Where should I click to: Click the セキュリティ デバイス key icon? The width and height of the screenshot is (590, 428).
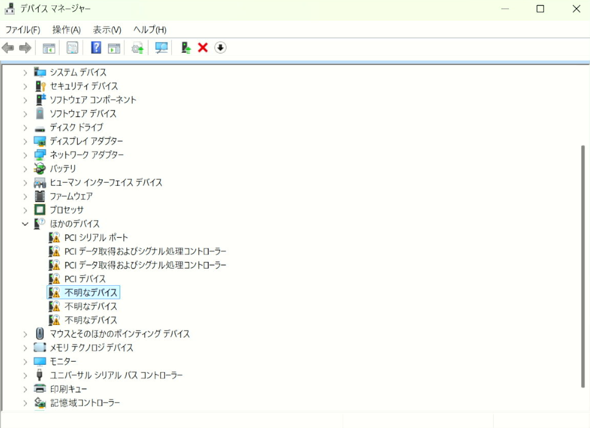tap(40, 86)
